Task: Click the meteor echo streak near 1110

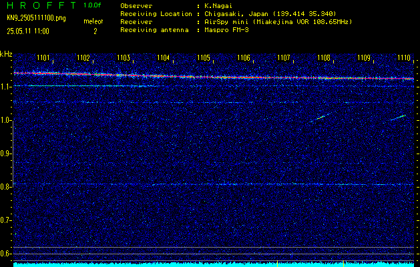Action: (x=399, y=117)
